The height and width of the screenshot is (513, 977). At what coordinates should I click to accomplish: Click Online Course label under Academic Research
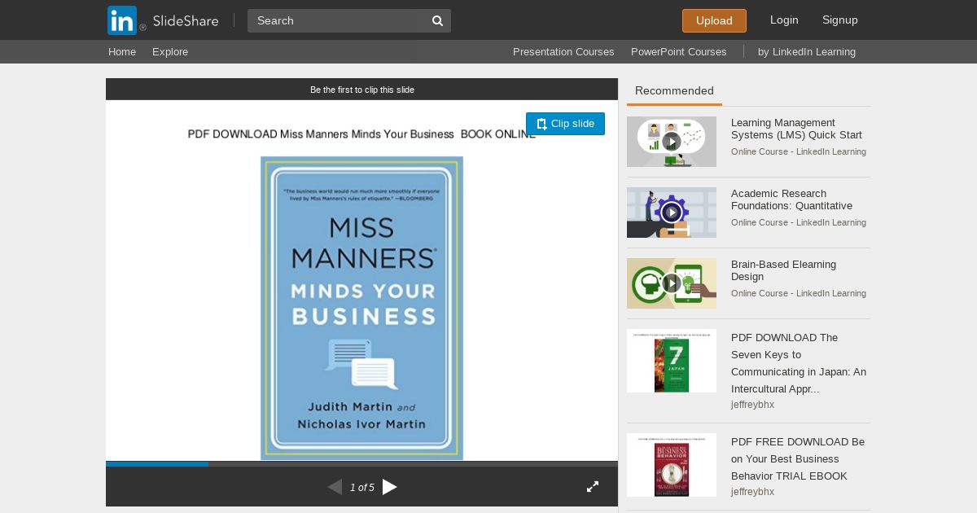pos(799,222)
